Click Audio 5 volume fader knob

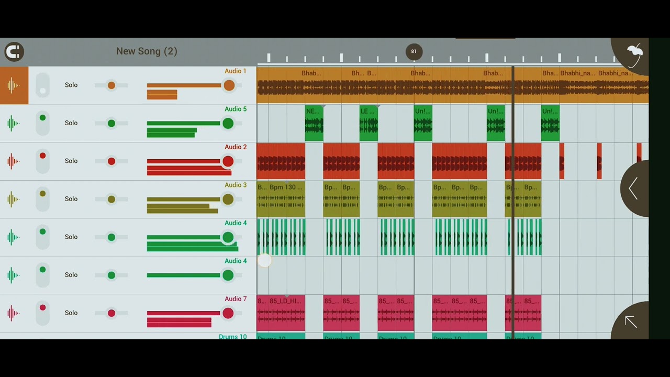click(x=228, y=124)
